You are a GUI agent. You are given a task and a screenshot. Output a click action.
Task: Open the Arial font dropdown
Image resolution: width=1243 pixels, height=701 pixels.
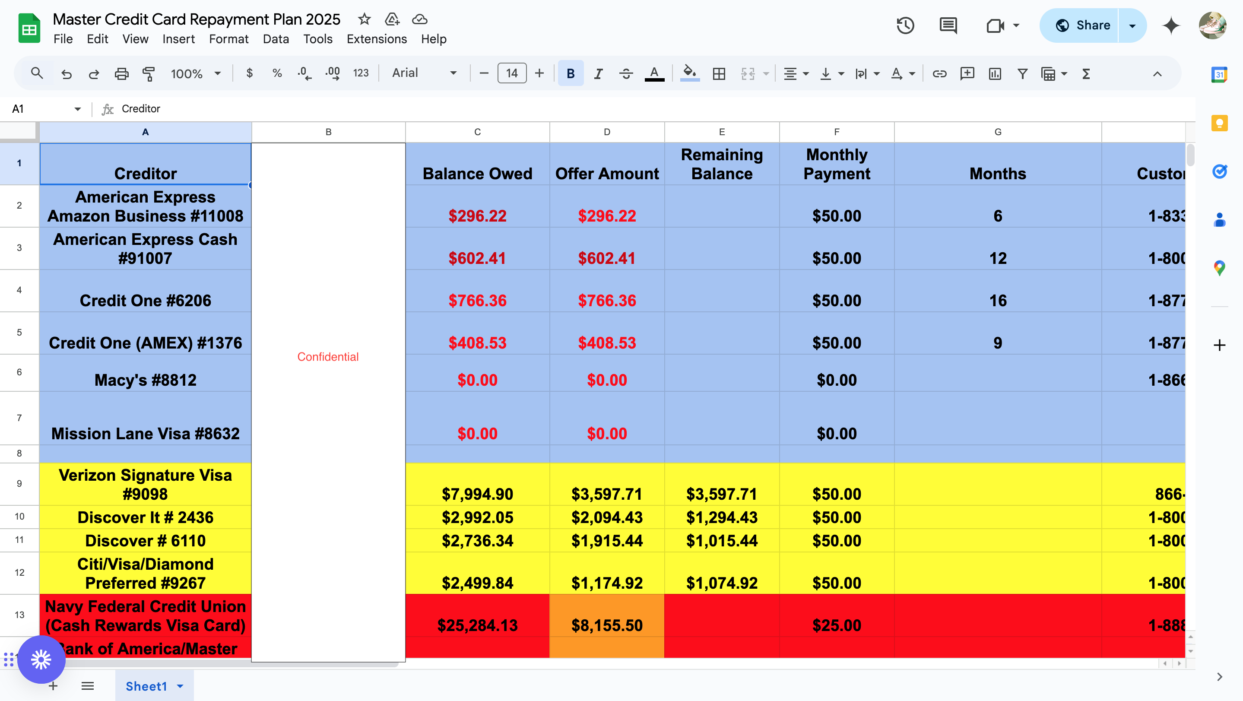point(424,73)
